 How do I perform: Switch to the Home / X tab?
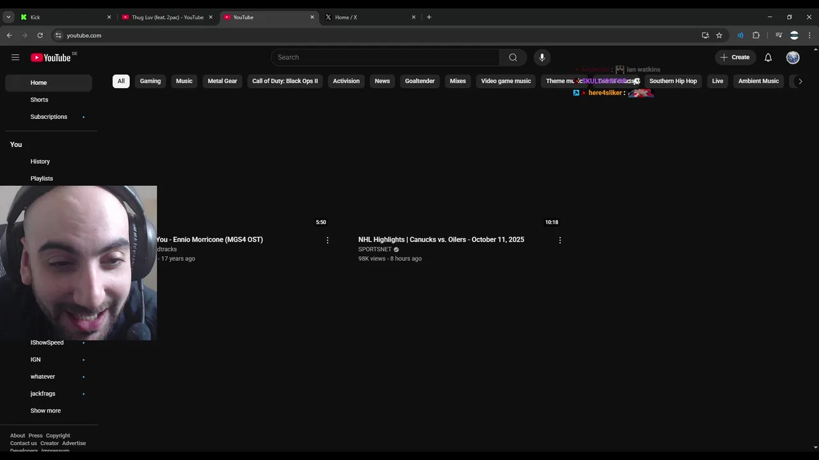click(370, 17)
